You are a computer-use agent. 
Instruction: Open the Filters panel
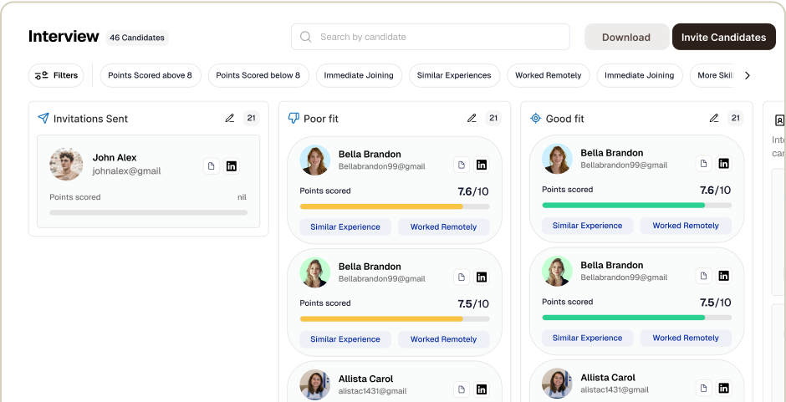[56, 75]
